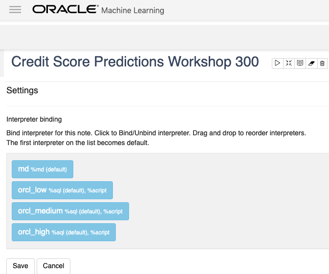Delete the note with trash icon
The height and width of the screenshot is (274, 329).
pyautogui.click(x=322, y=63)
